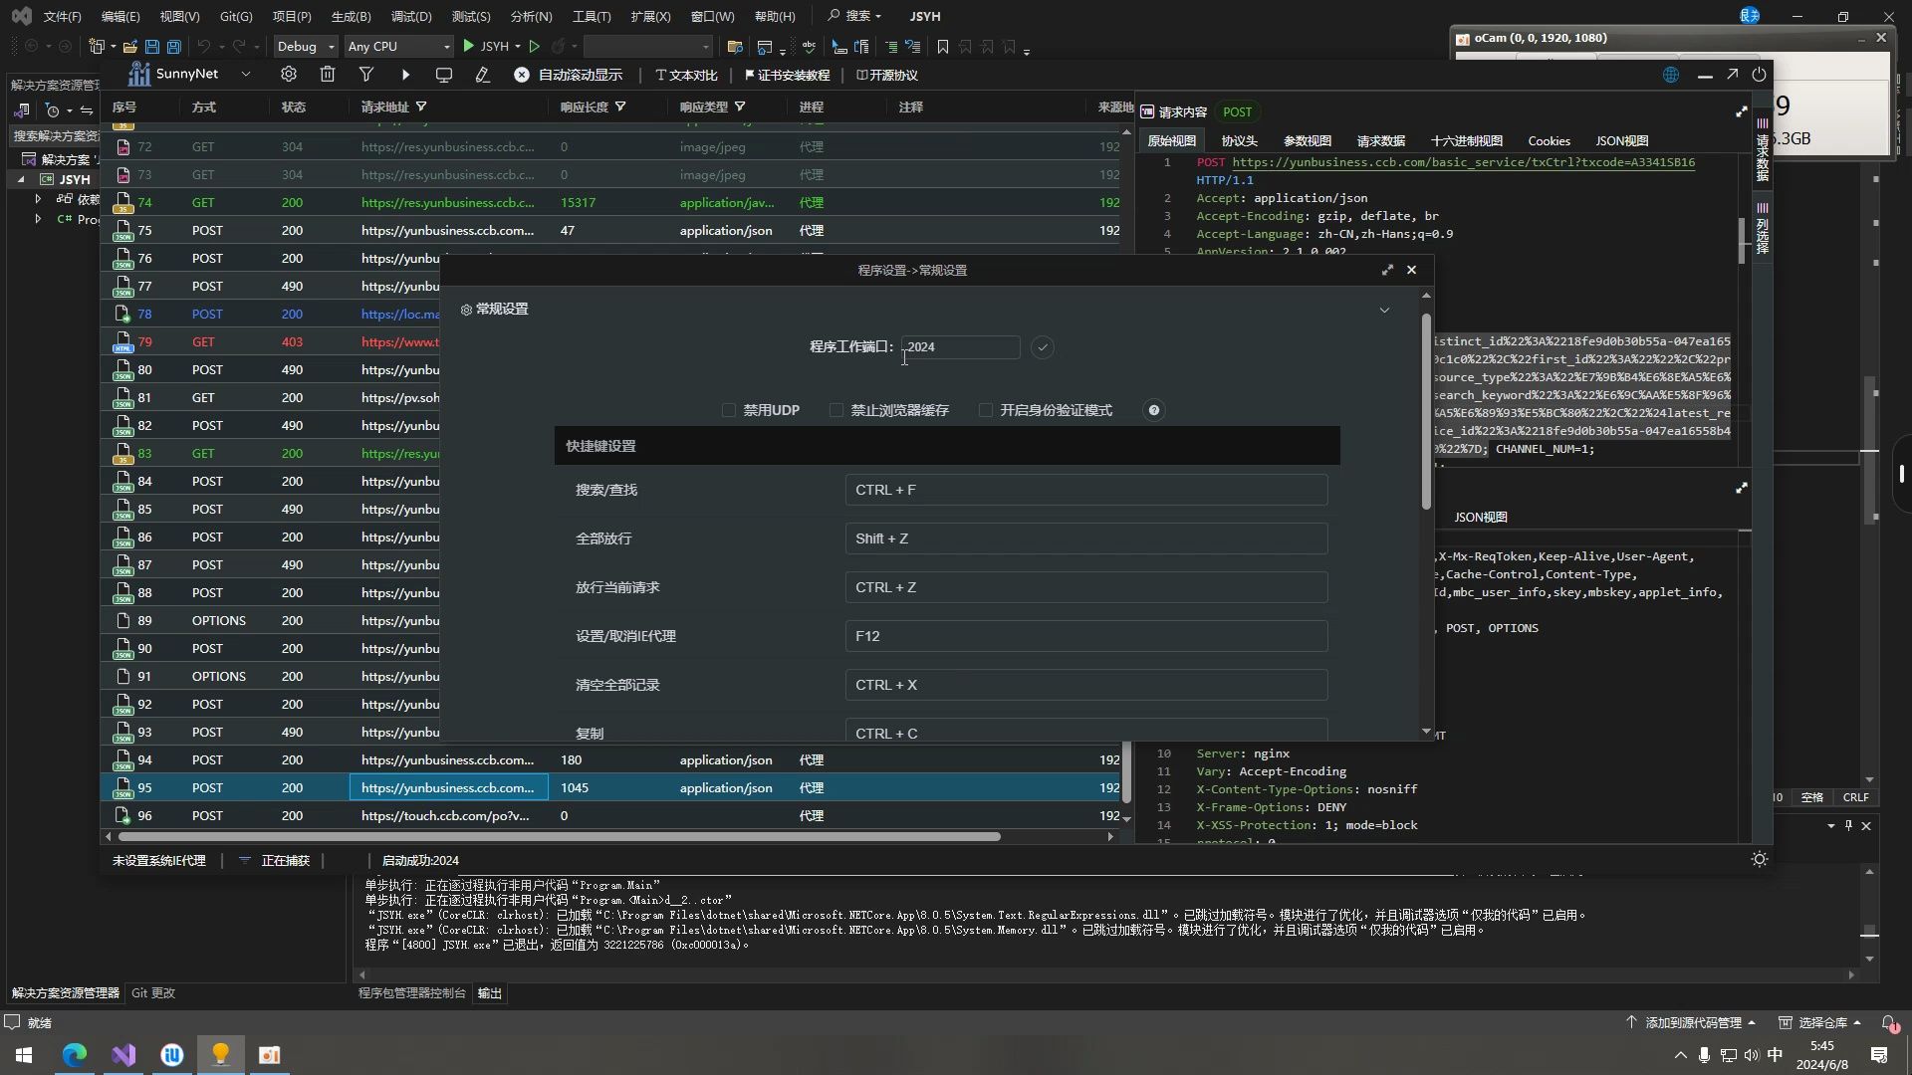Click the monitor screen icon in SunnyNet toolbar
The height and width of the screenshot is (1075, 1912).
(444, 75)
